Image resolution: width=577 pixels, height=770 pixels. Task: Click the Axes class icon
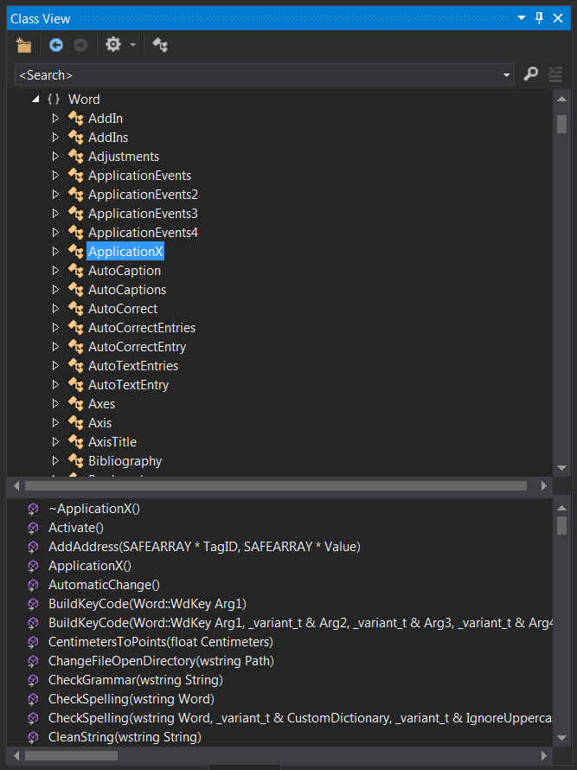[75, 404]
